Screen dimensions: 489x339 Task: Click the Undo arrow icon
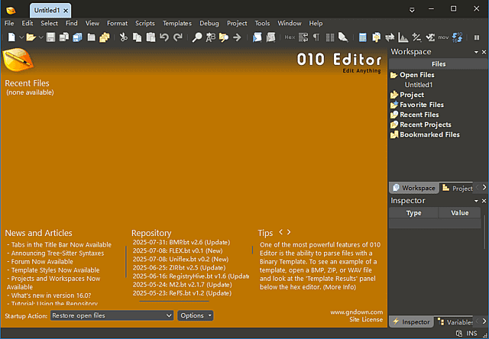[x=164, y=37]
